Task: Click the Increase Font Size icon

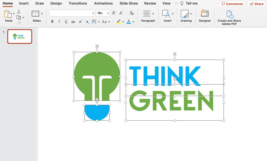Action: click(x=114, y=13)
